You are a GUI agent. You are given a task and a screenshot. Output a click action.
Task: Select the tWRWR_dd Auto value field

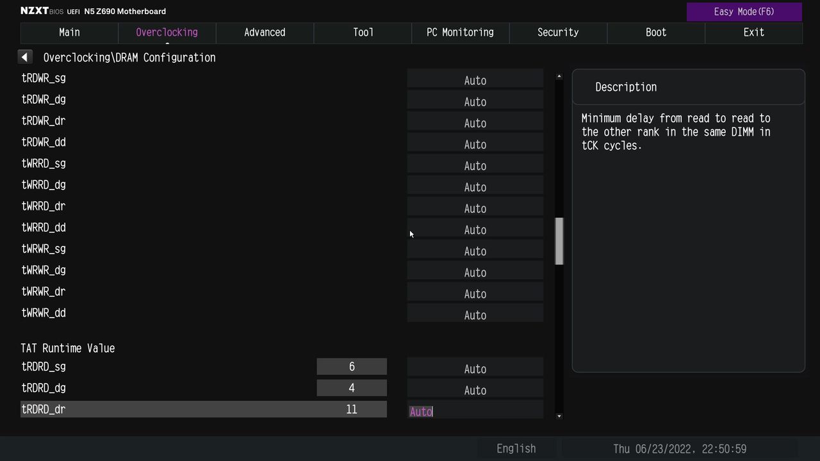click(x=475, y=314)
